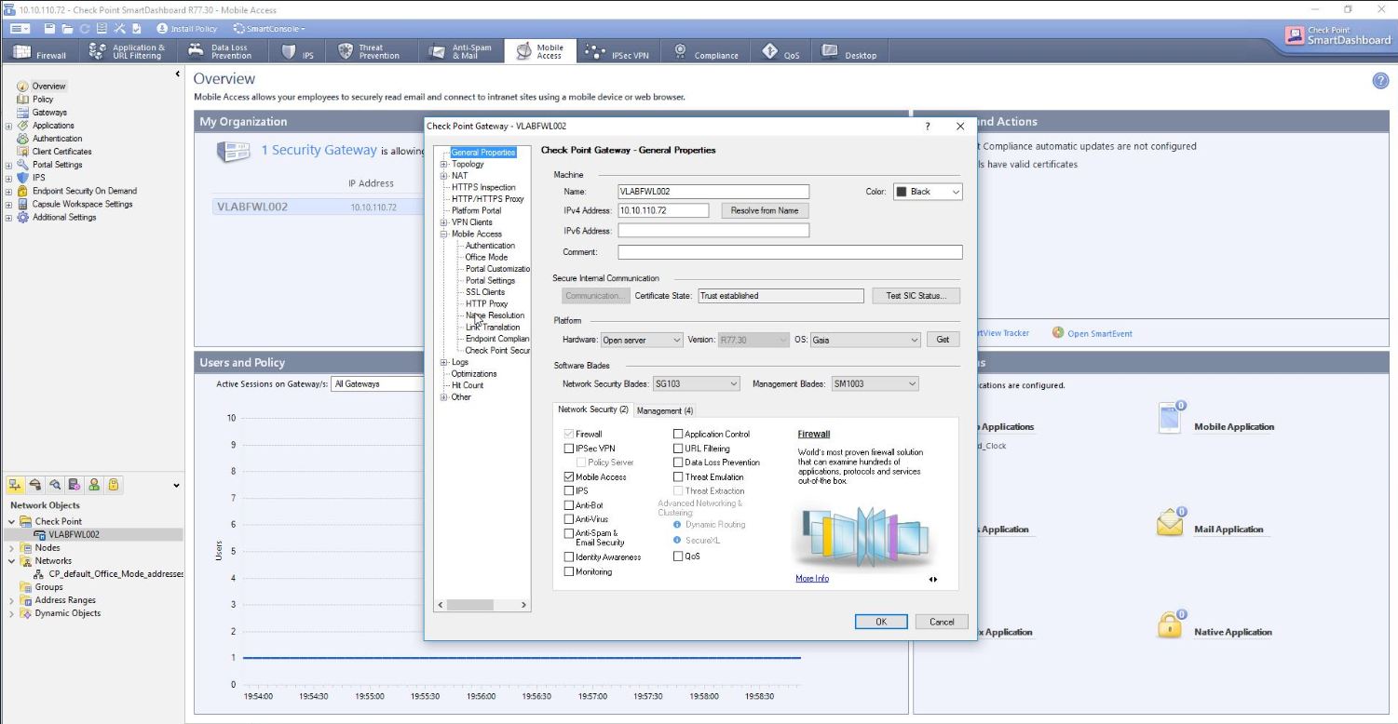Screen dimensions: 1398x724
Task: Expand the Topology node in the gateway tree
Action: pos(444,165)
